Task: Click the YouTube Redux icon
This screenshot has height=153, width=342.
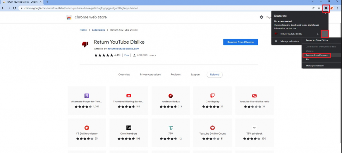Action: click(171, 96)
